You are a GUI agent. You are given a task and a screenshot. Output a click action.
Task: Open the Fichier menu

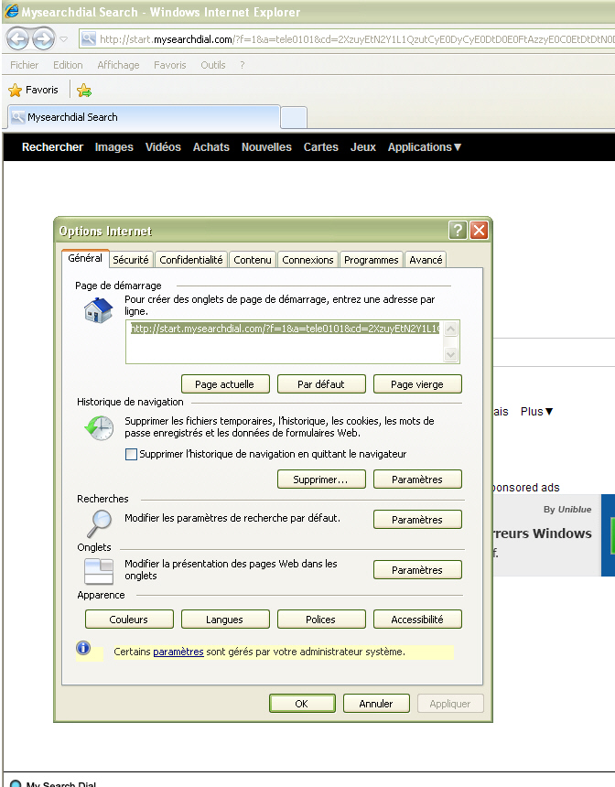coord(24,65)
